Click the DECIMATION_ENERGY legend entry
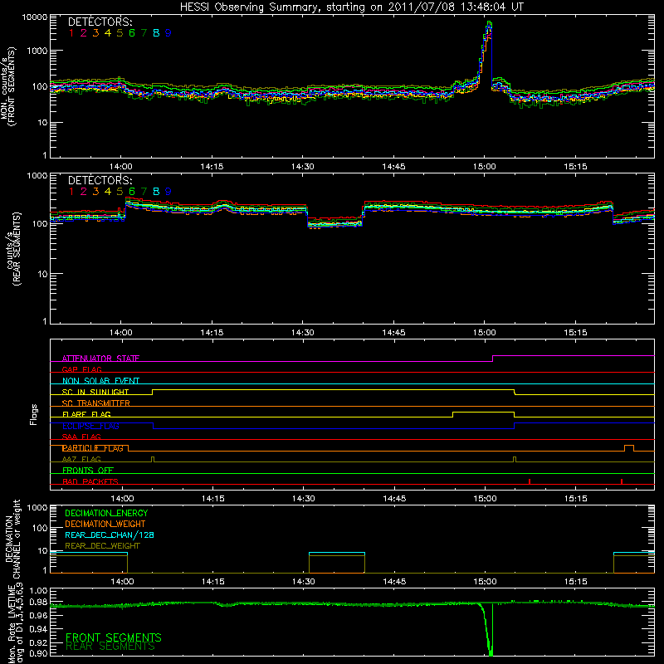Screen dimensions: 664x664 (106, 513)
